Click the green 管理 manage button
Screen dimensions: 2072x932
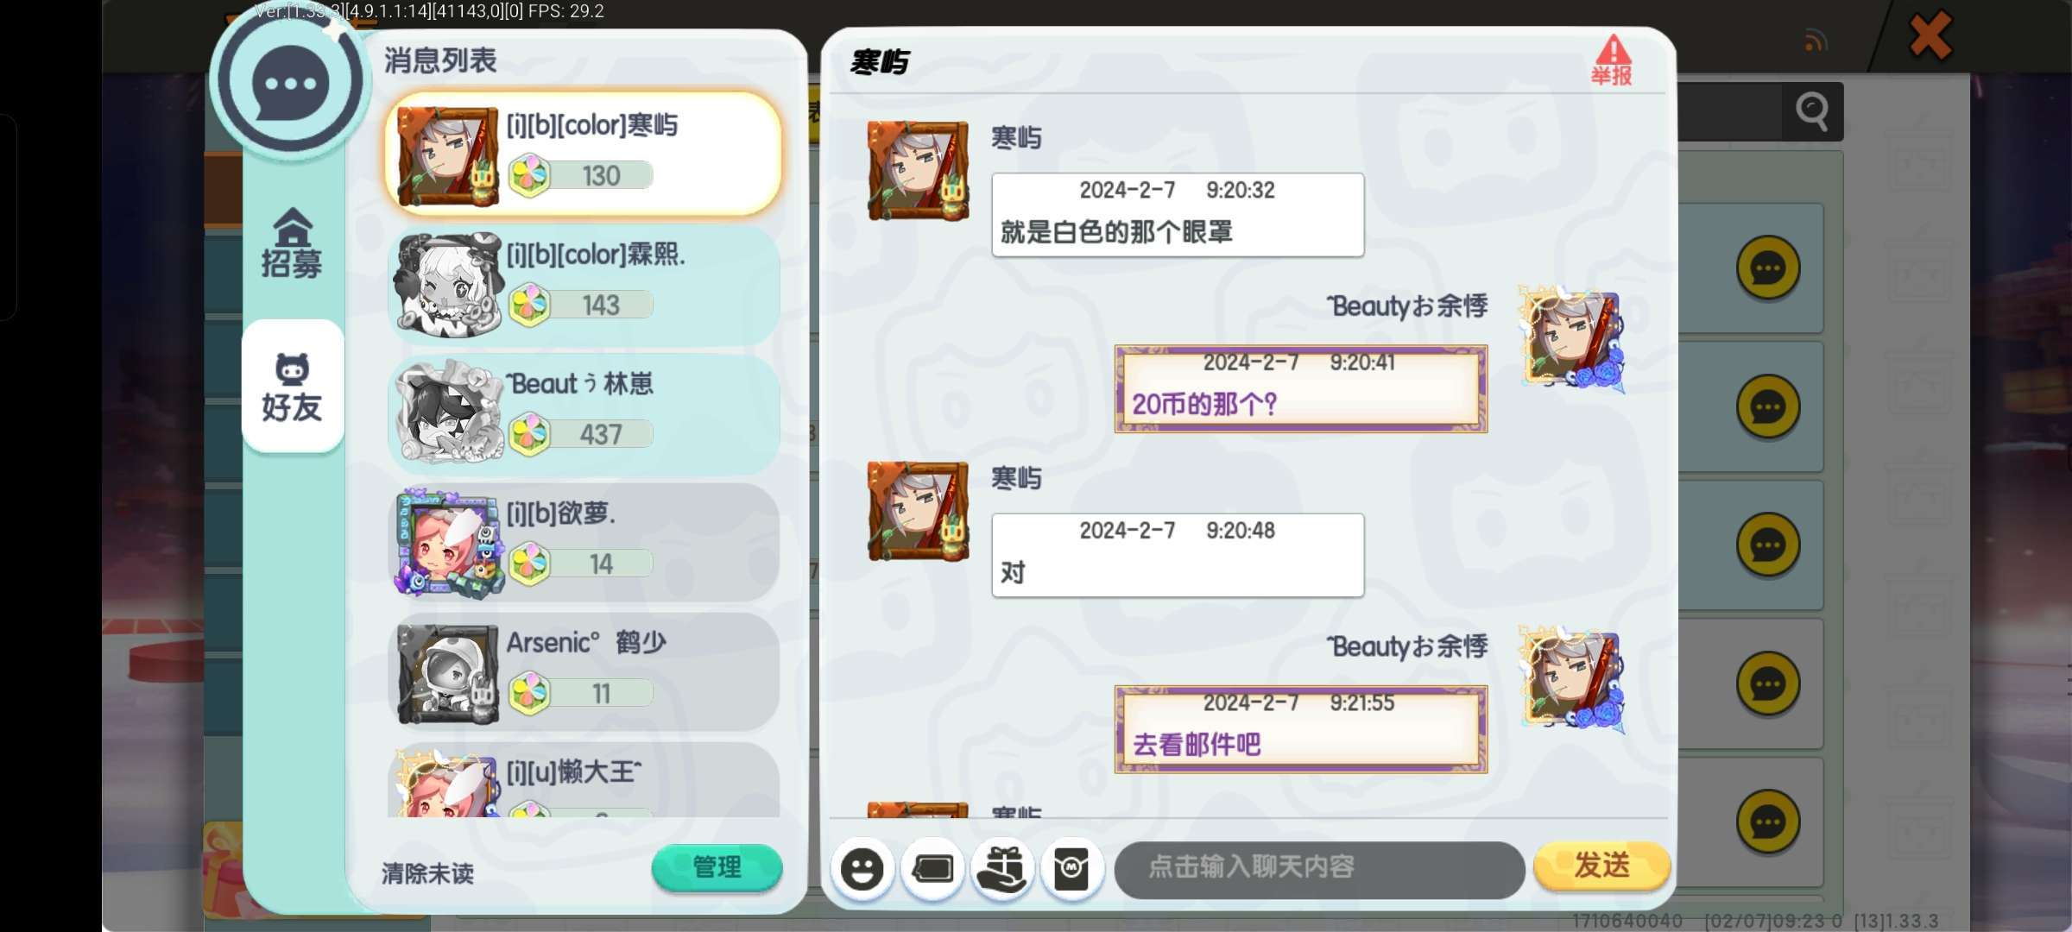point(717,867)
